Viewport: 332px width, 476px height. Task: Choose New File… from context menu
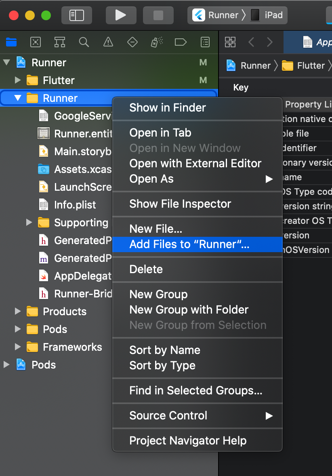tap(197, 229)
